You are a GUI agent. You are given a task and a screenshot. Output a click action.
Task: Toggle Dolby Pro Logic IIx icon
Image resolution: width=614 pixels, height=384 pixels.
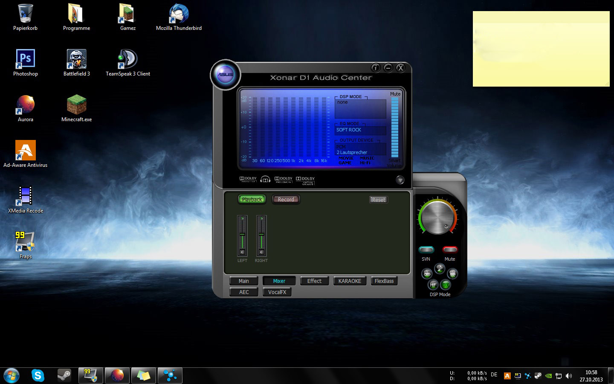[284, 180]
